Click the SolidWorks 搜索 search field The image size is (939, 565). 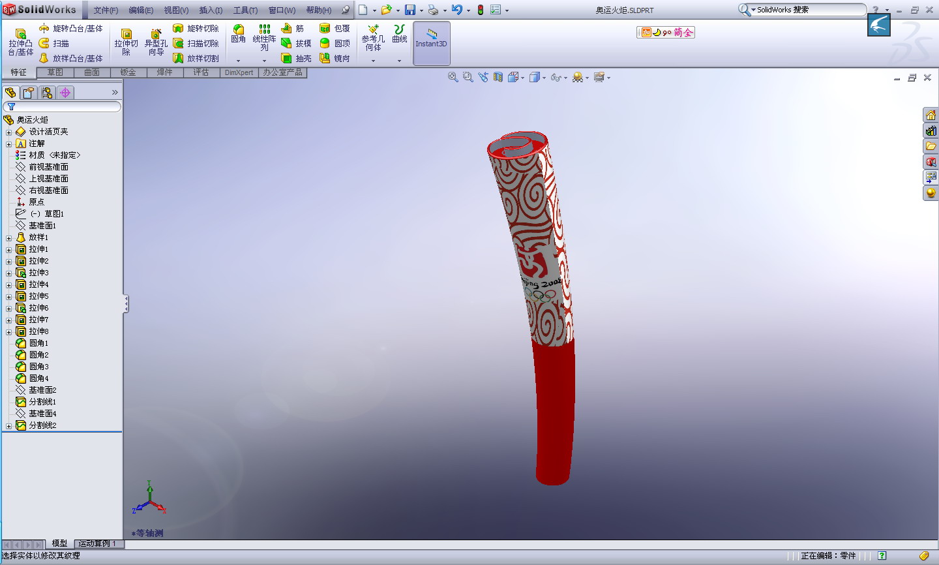click(x=810, y=10)
